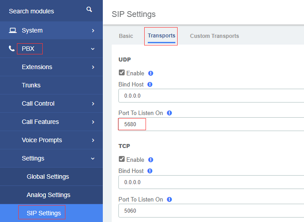Viewport: 304px width, 222px height.
Task: Open info icon next to TCP Enable
Action: tap(150, 160)
